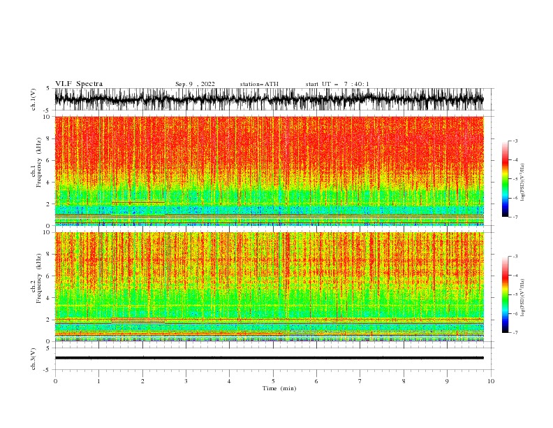
Task: Click the "-5" tick on ch.3(V) axis
Action: click(x=47, y=370)
